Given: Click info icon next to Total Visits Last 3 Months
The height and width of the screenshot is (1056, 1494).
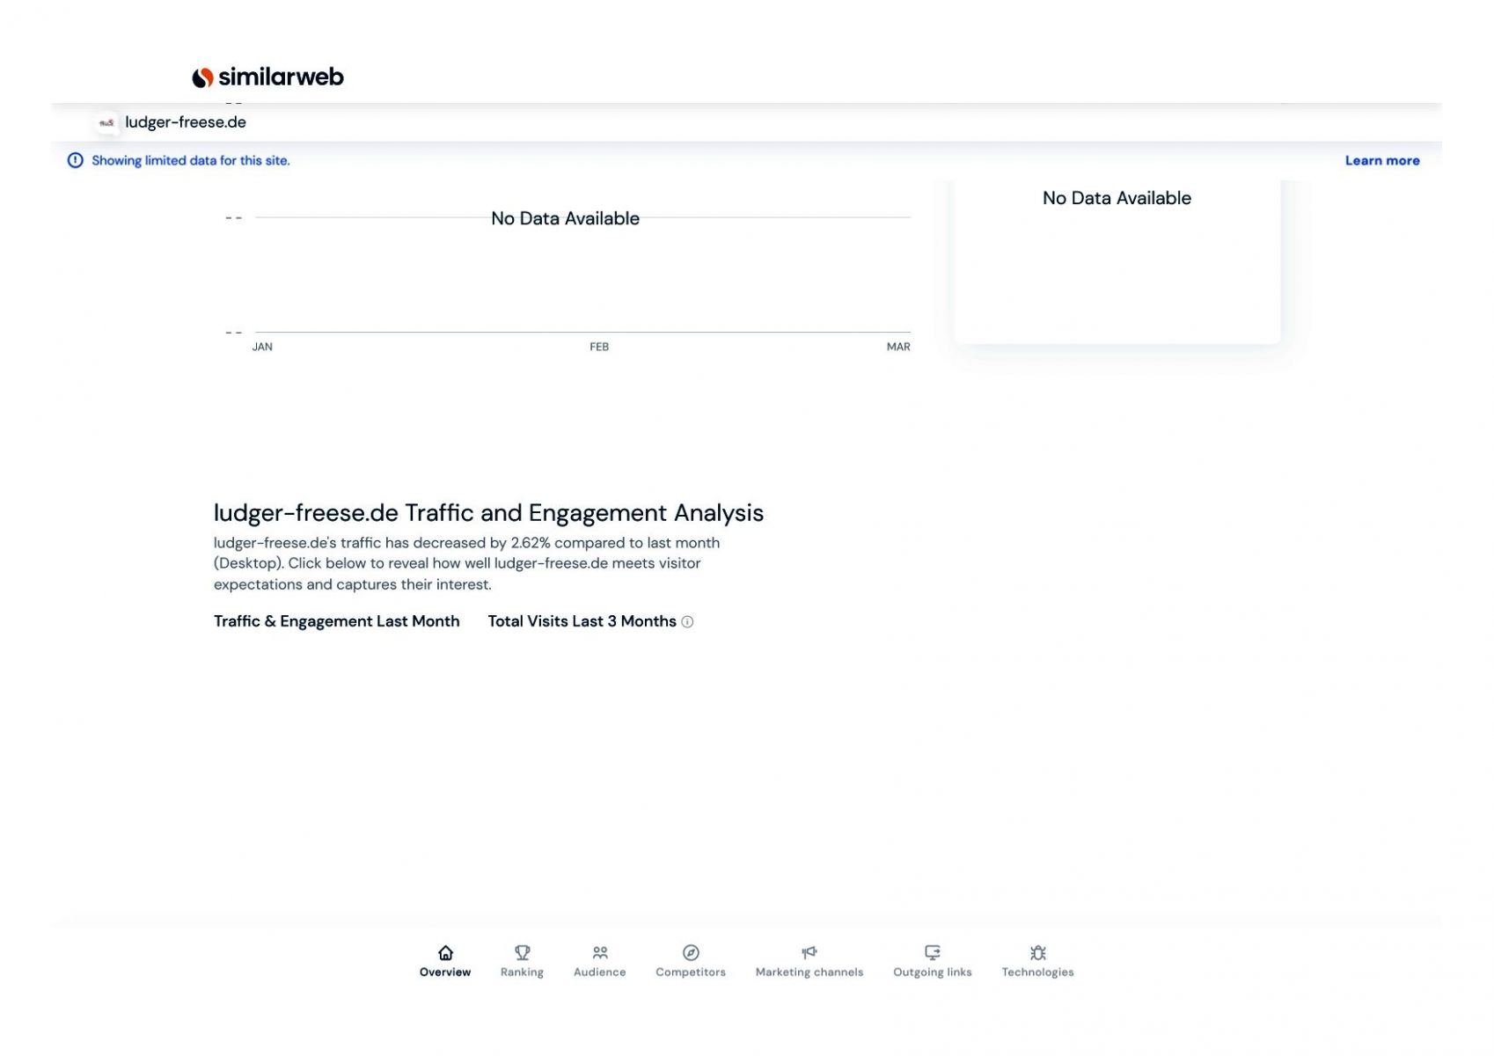Looking at the screenshot, I should coord(687,622).
